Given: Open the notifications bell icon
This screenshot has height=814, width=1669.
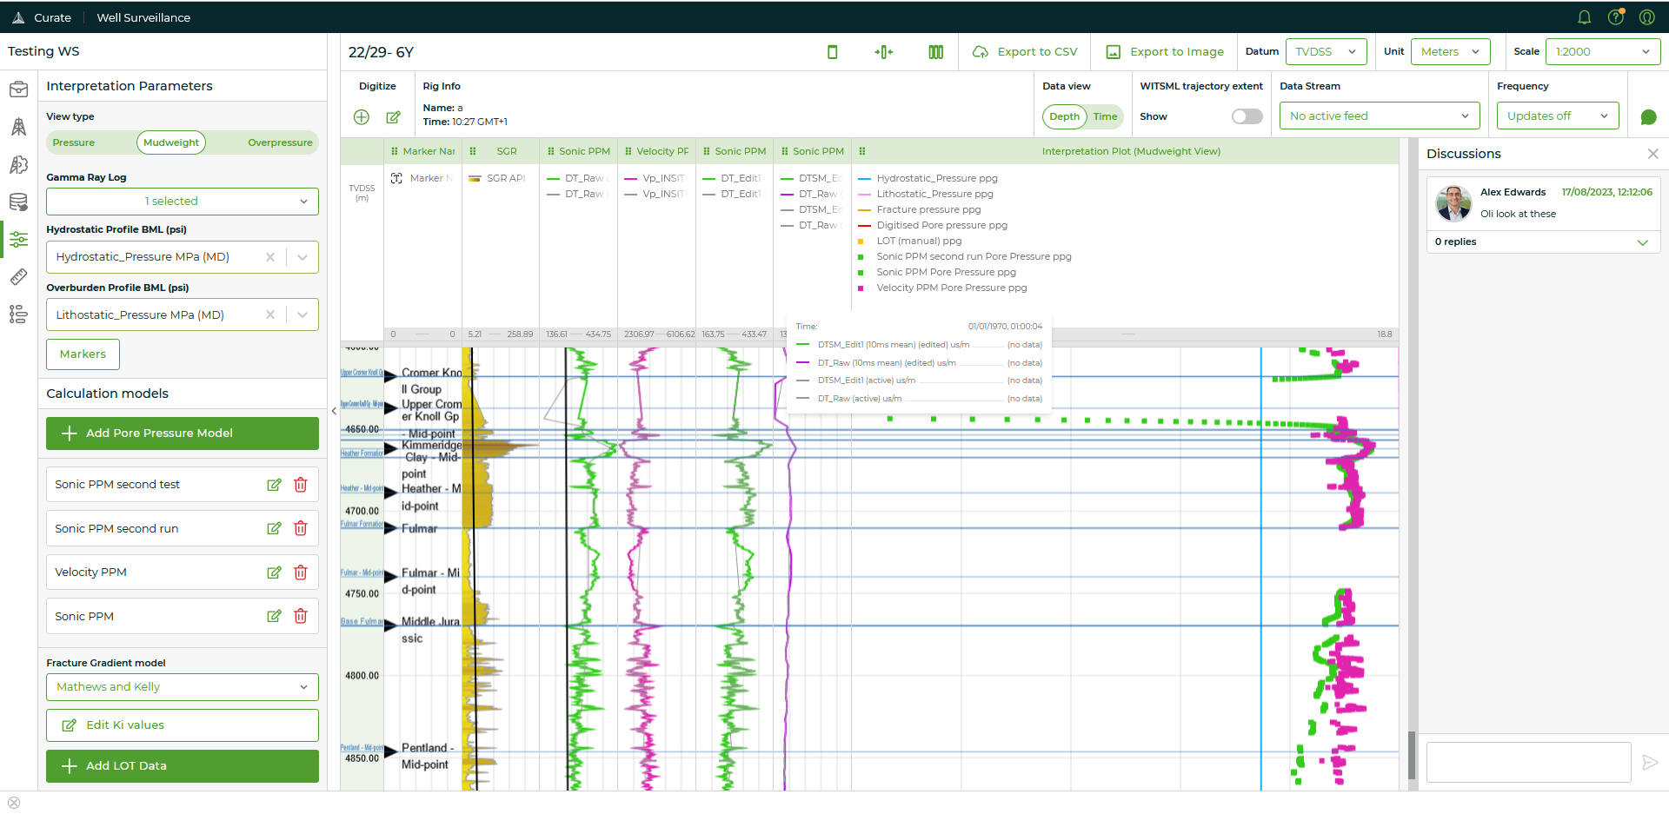Looking at the screenshot, I should tap(1584, 17).
